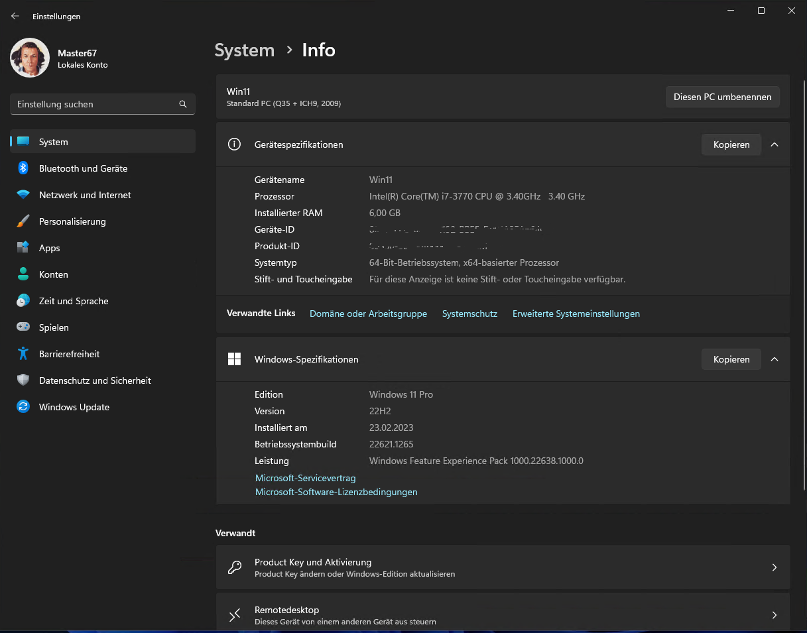This screenshot has width=807, height=633.
Task: Click the Netzwerk und Internet wifi icon
Action: (23, 195)
